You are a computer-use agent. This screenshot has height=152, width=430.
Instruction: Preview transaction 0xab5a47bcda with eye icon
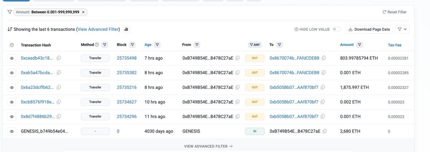point(11,73)
